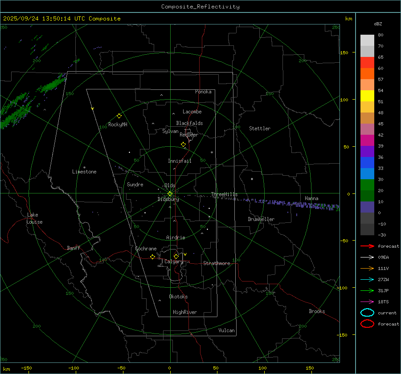Click the orange 111V arrow legend icon
The height and width of the screenshot is (374, 401).
[367, 268]
